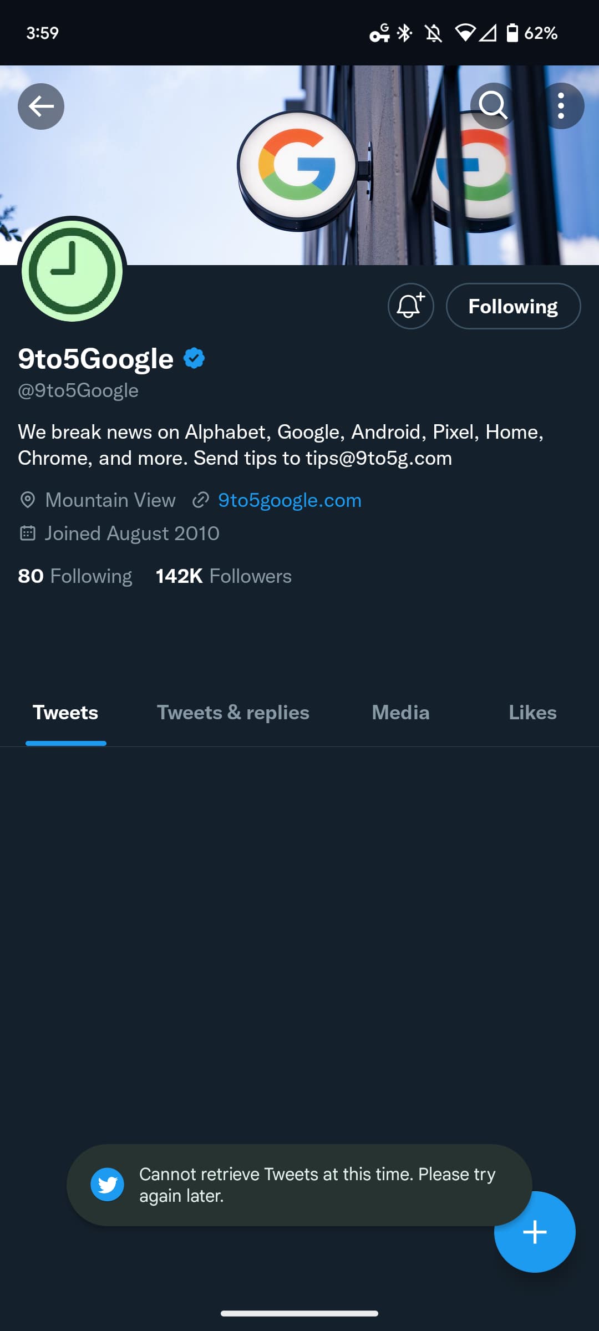Select the Tweets tab

[65, 713]
